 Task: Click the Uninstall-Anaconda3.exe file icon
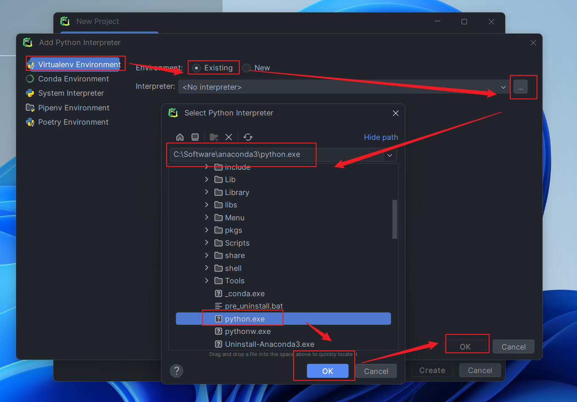coord(219,344)
